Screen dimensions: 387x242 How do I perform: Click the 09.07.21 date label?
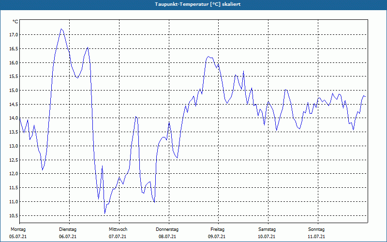217,237
